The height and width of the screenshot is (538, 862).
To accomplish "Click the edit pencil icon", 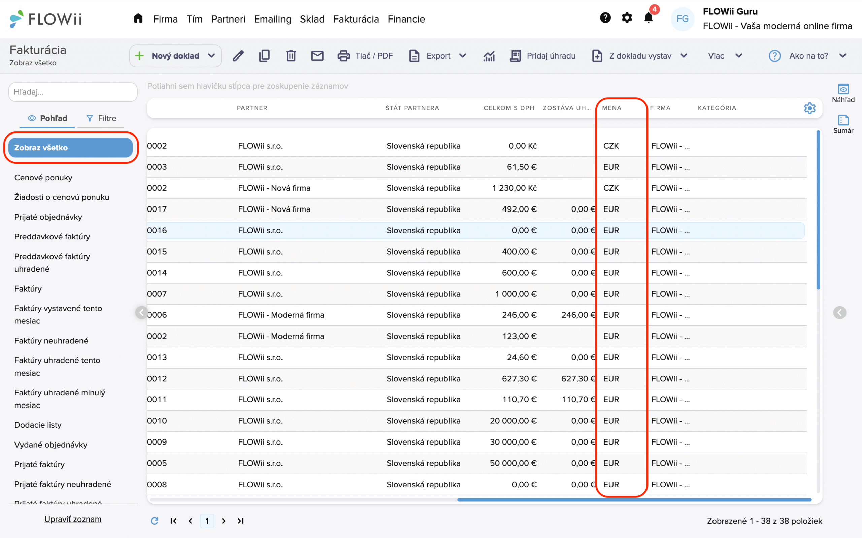I will pyautogui.click(x=238, y=56).
